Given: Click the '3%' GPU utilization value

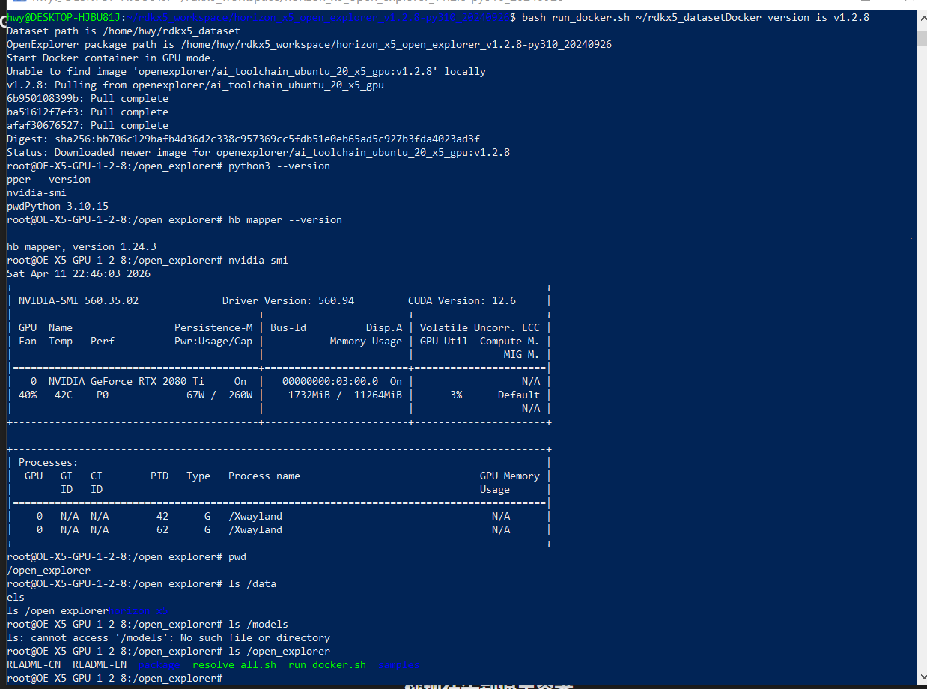Looking at the screenshot, I should click(x=456, y=395).
